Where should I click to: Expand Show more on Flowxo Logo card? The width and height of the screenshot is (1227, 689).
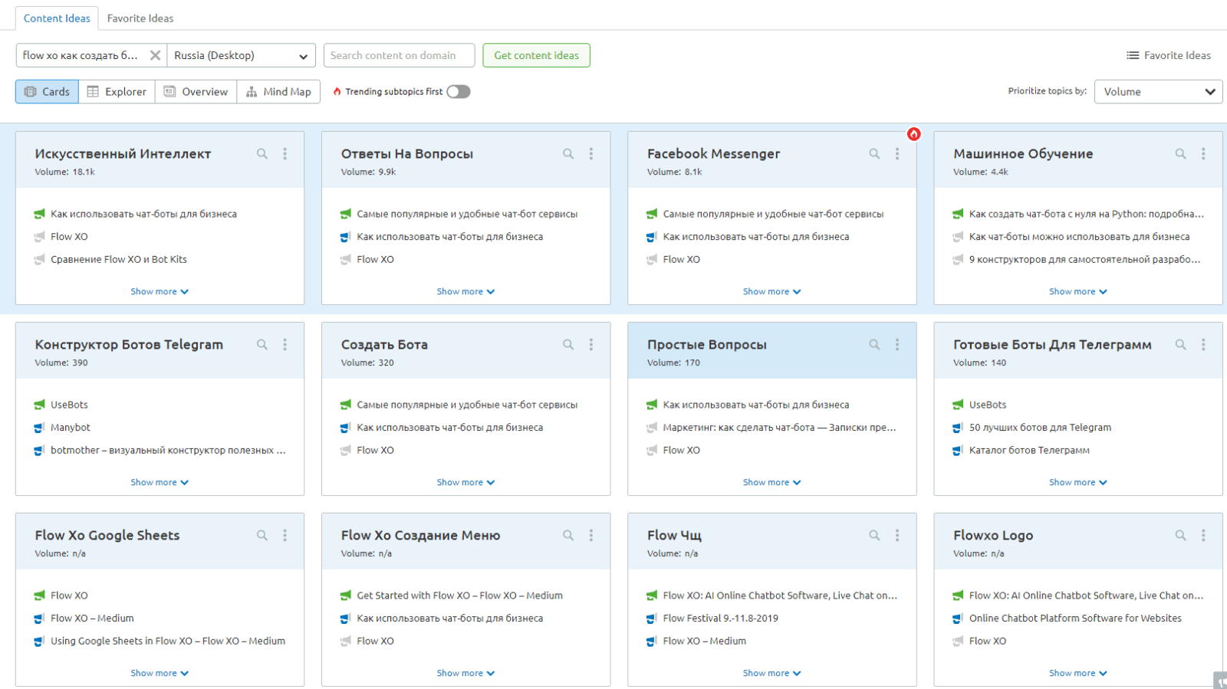point(1078,674)
